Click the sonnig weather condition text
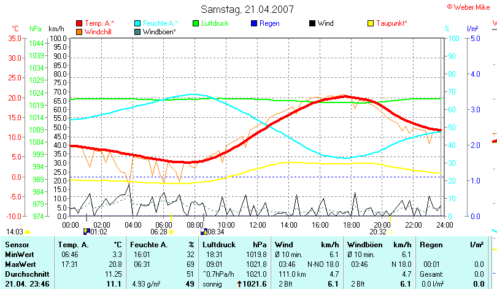 [212, 284]
